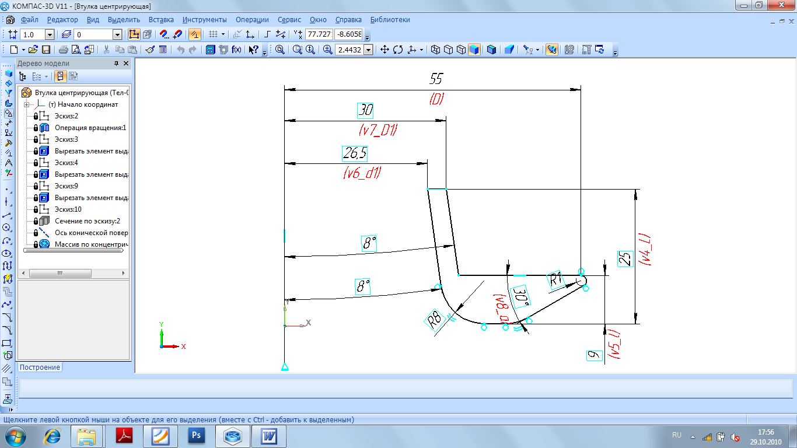797x448 pixels.
Task: Save document with the floppy disk icon
Action: pos(46,50)
